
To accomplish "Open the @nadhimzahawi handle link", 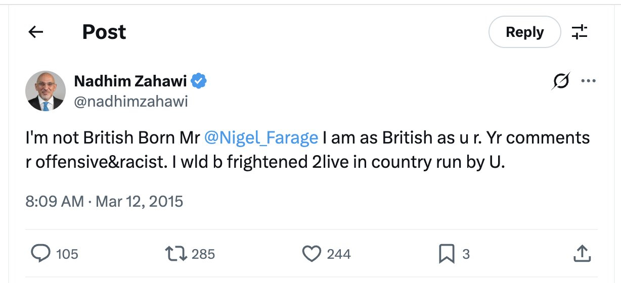I will [130, 102].
